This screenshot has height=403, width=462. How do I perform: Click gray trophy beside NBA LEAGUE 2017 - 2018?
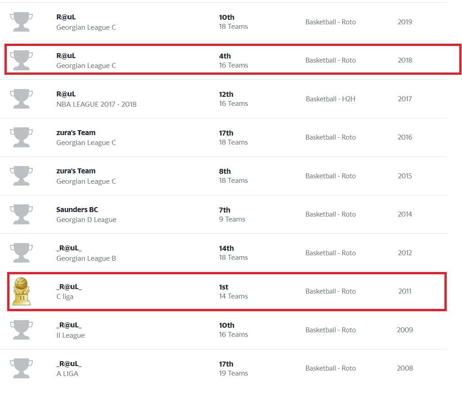click(x=21, y=99)
